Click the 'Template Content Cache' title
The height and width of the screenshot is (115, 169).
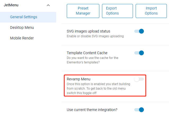tap(87, 53)
